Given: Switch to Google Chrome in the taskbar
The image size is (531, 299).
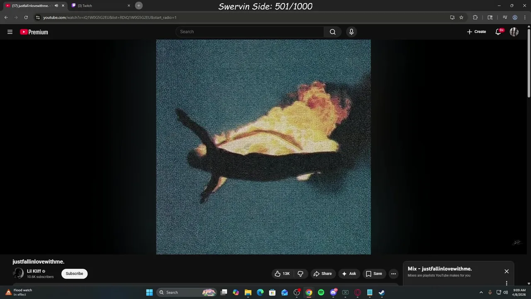Looking at the screenshot, I should [x=309, y=292].
